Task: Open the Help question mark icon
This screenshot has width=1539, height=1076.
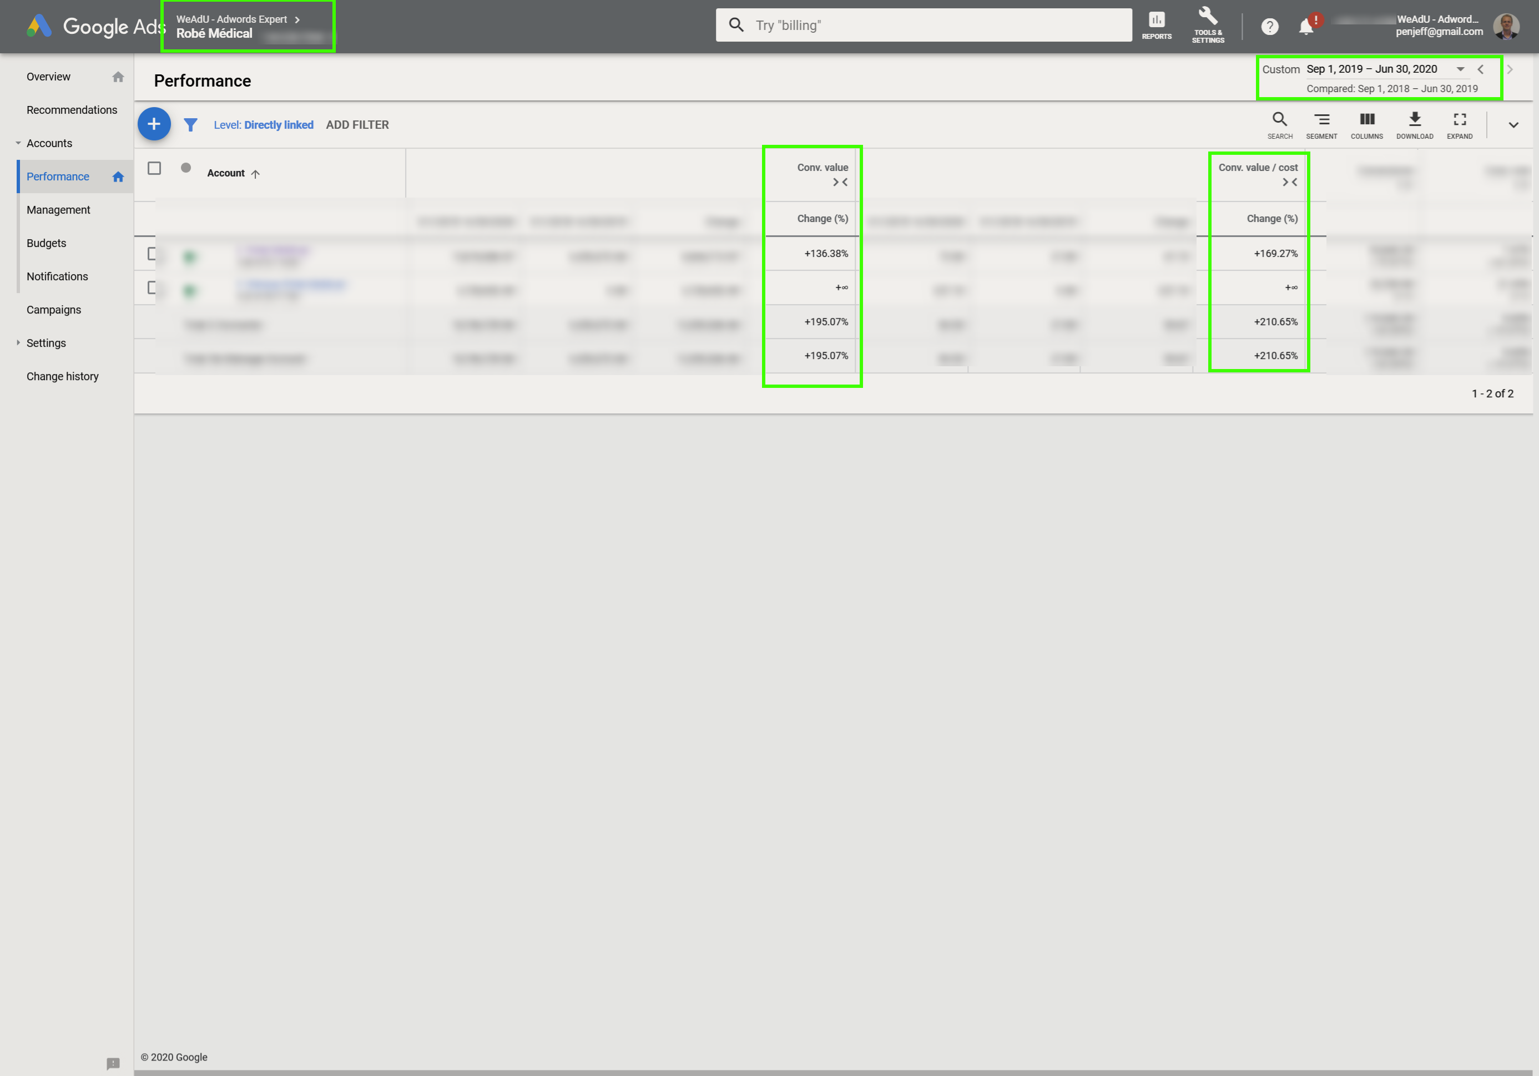Action: (x=1269, y=27)
